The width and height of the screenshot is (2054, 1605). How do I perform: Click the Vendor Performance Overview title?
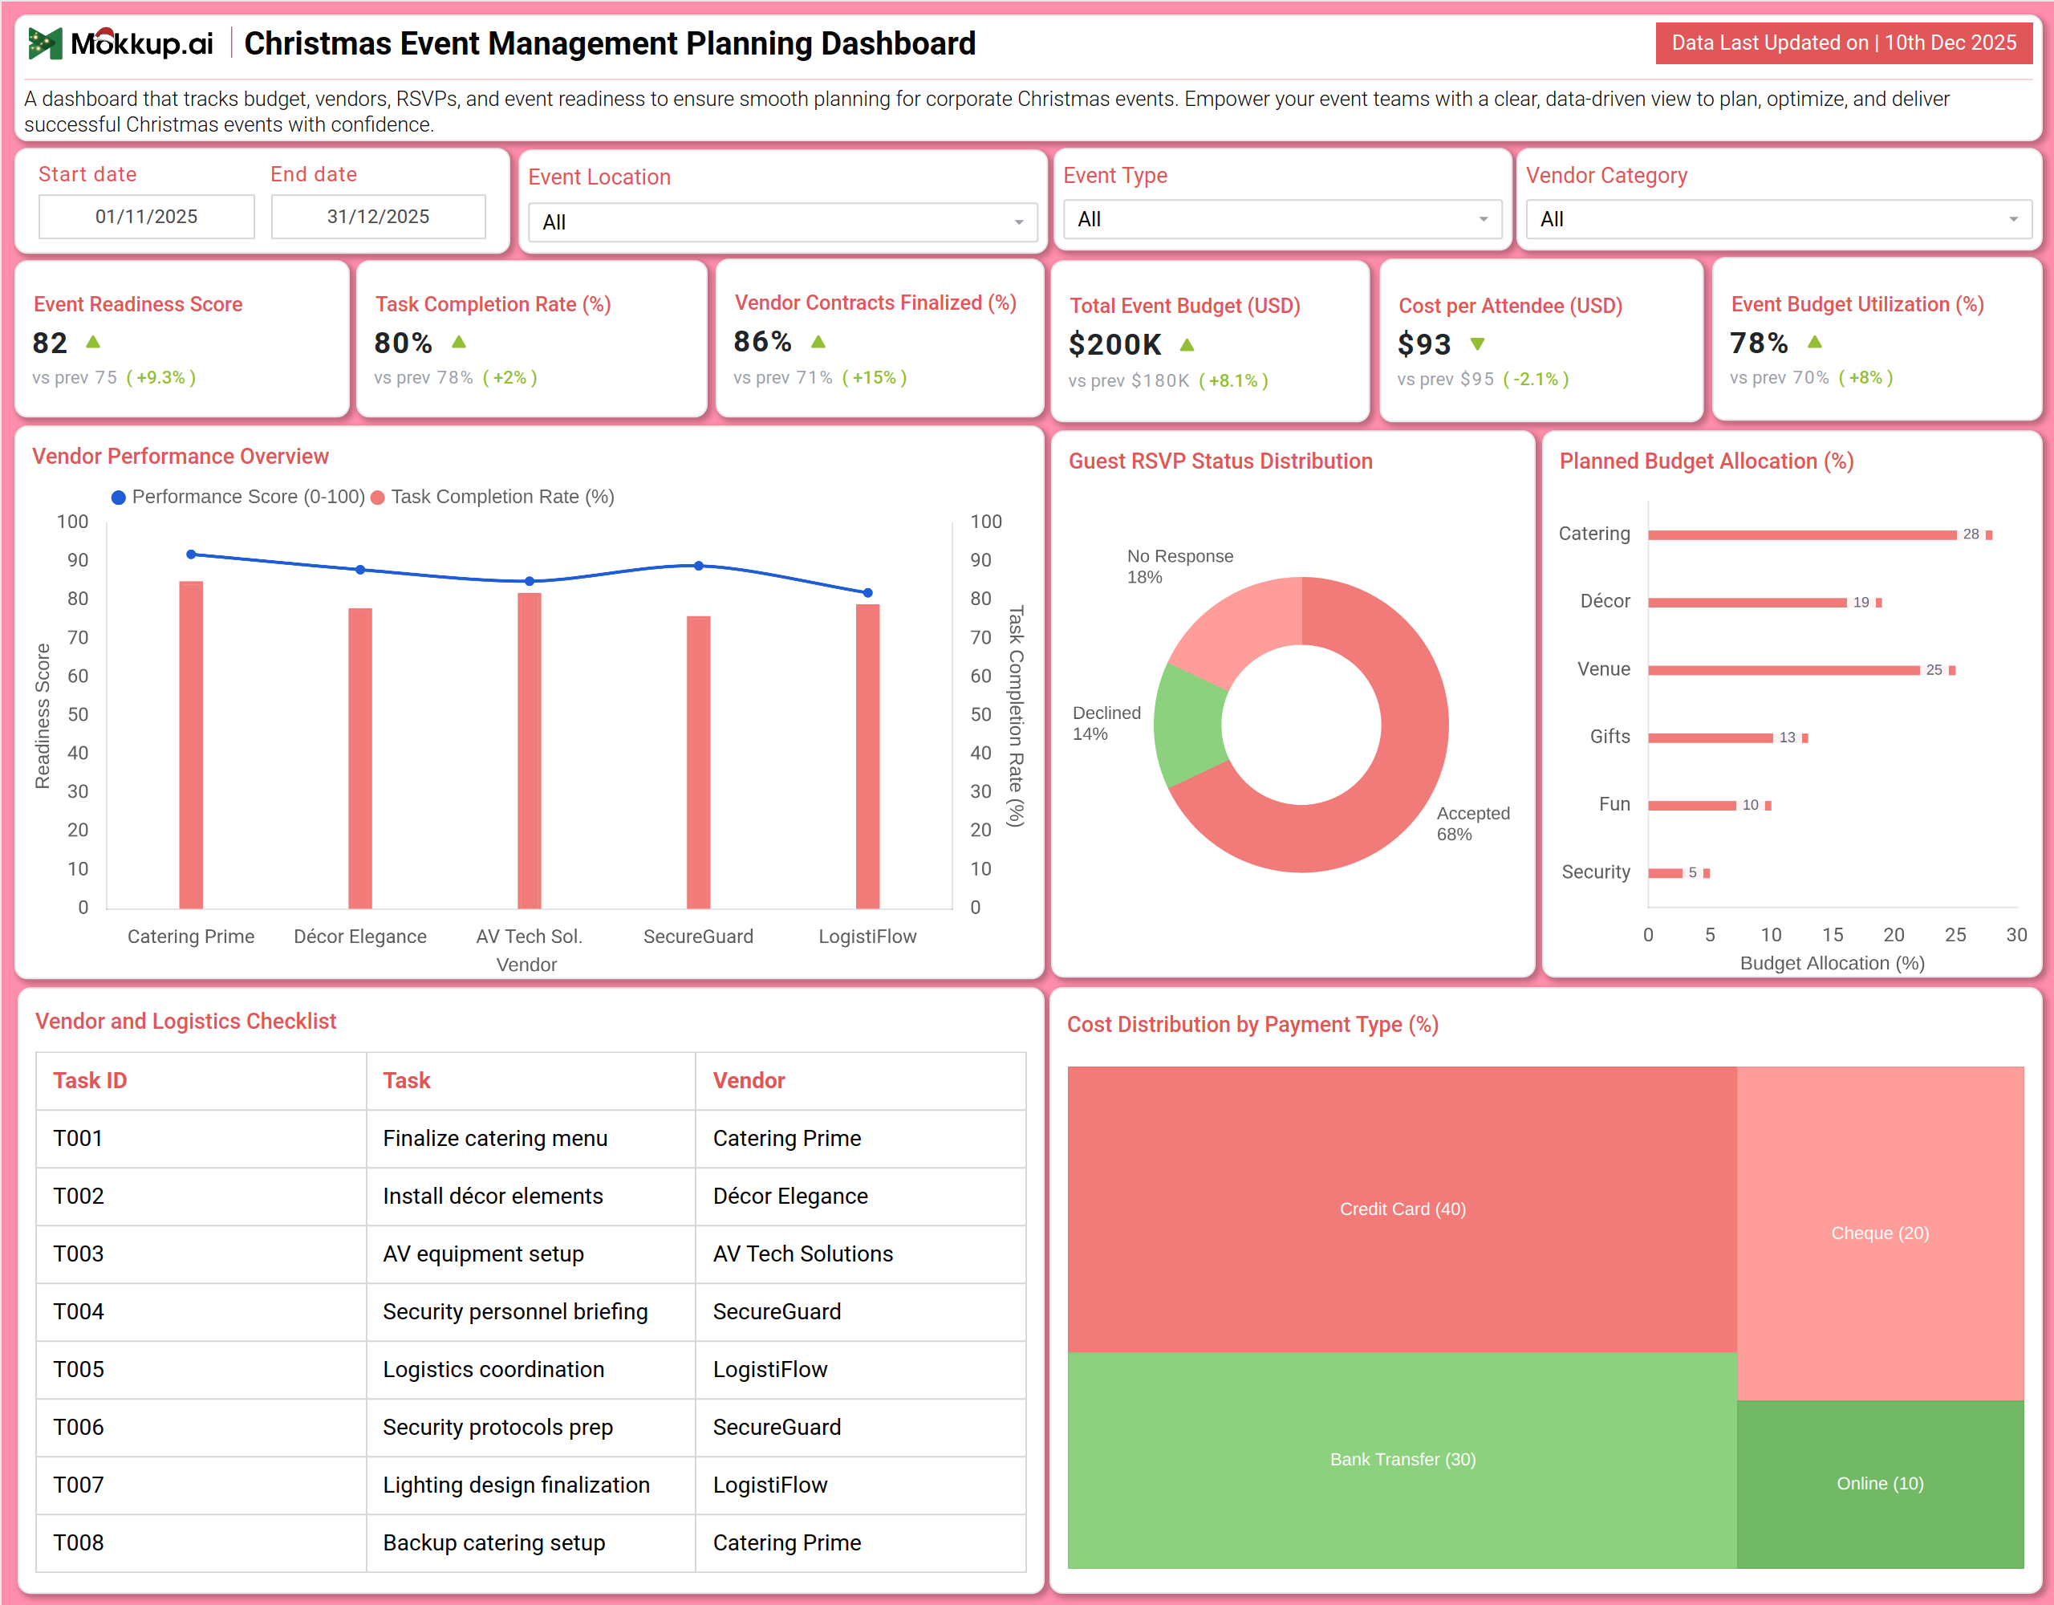point(181,457)
